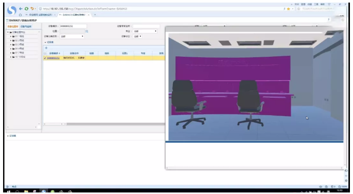Image resolution: width=353 pixels, height=194 pixels.
Task: Open the 收藏 menu
Action: point(310,4)
